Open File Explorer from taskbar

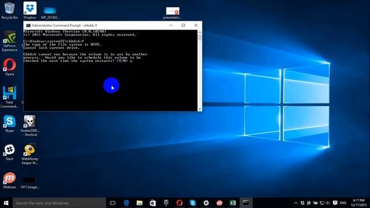(x=139, y=203)
